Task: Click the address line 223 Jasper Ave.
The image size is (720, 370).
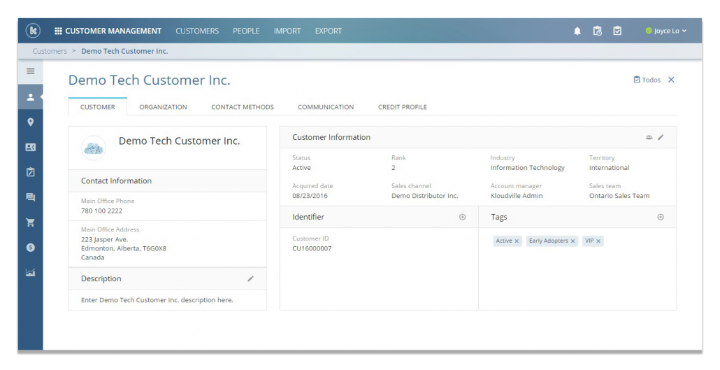Action: (105, 239)
